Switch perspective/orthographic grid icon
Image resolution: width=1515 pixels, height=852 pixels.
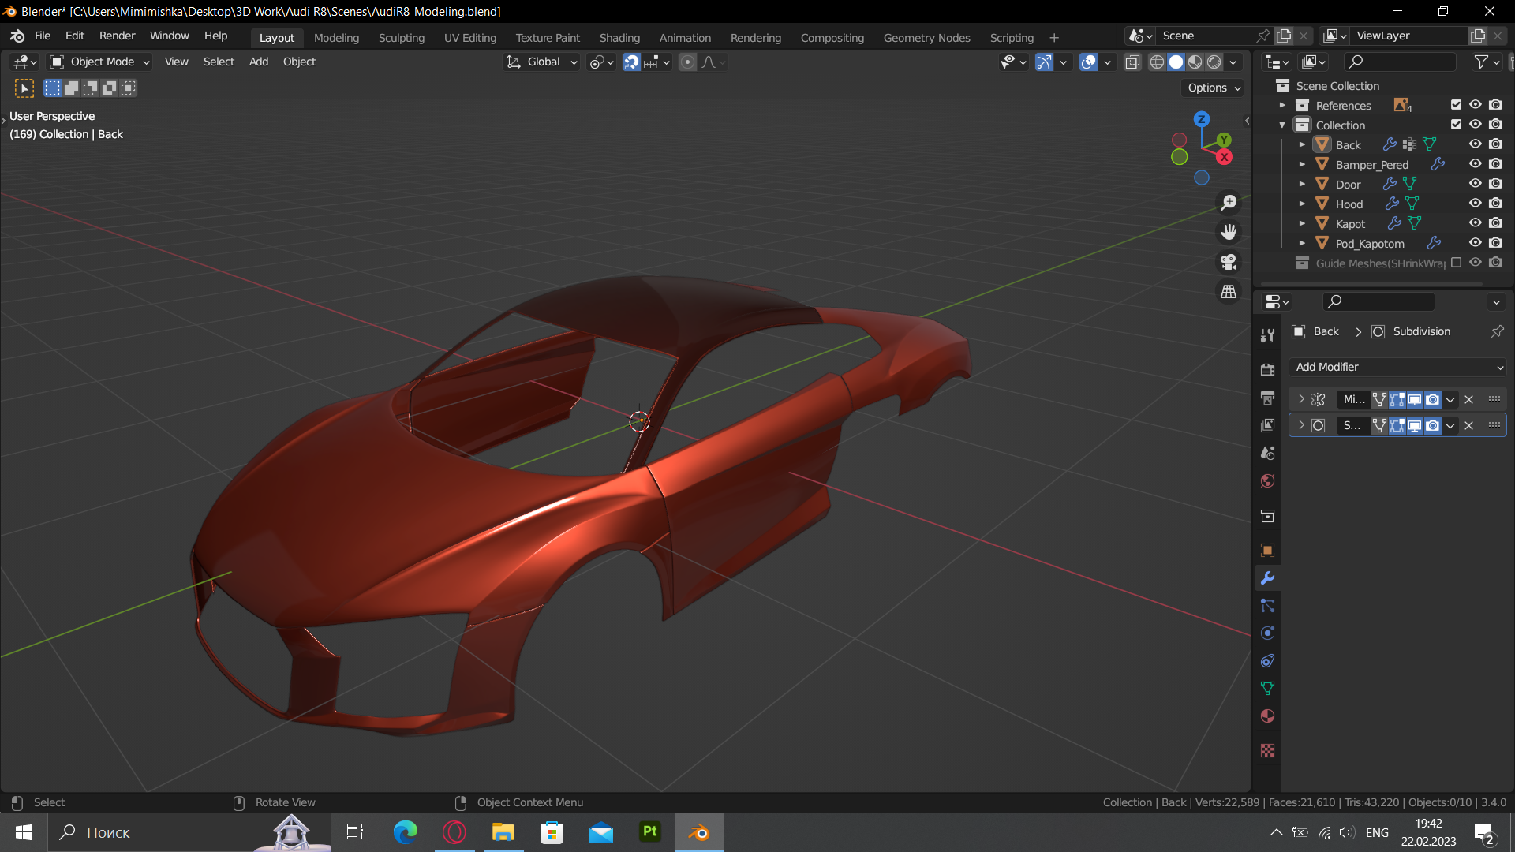click(1229, 292)
